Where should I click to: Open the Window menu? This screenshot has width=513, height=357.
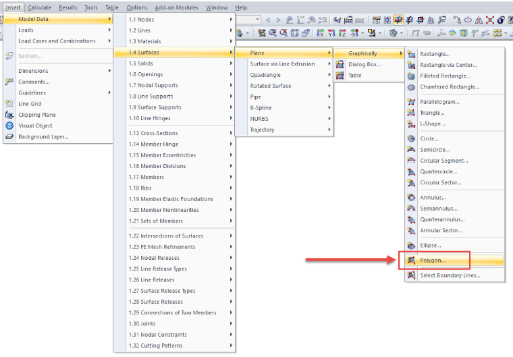click(x=217, y=7)
